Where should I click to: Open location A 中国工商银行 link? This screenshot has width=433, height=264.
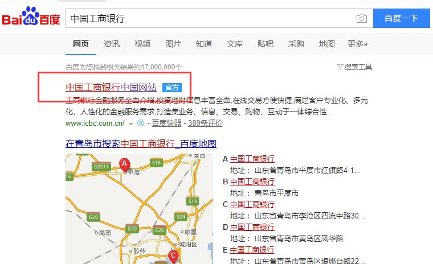click(252, 159)
